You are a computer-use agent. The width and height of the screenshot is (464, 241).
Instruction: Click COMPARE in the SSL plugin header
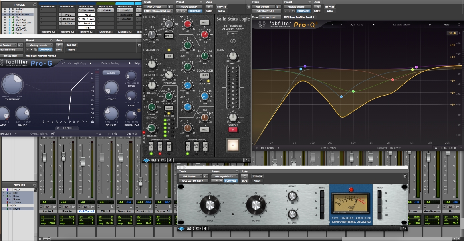pyautogui.click(x=195, y=11)
